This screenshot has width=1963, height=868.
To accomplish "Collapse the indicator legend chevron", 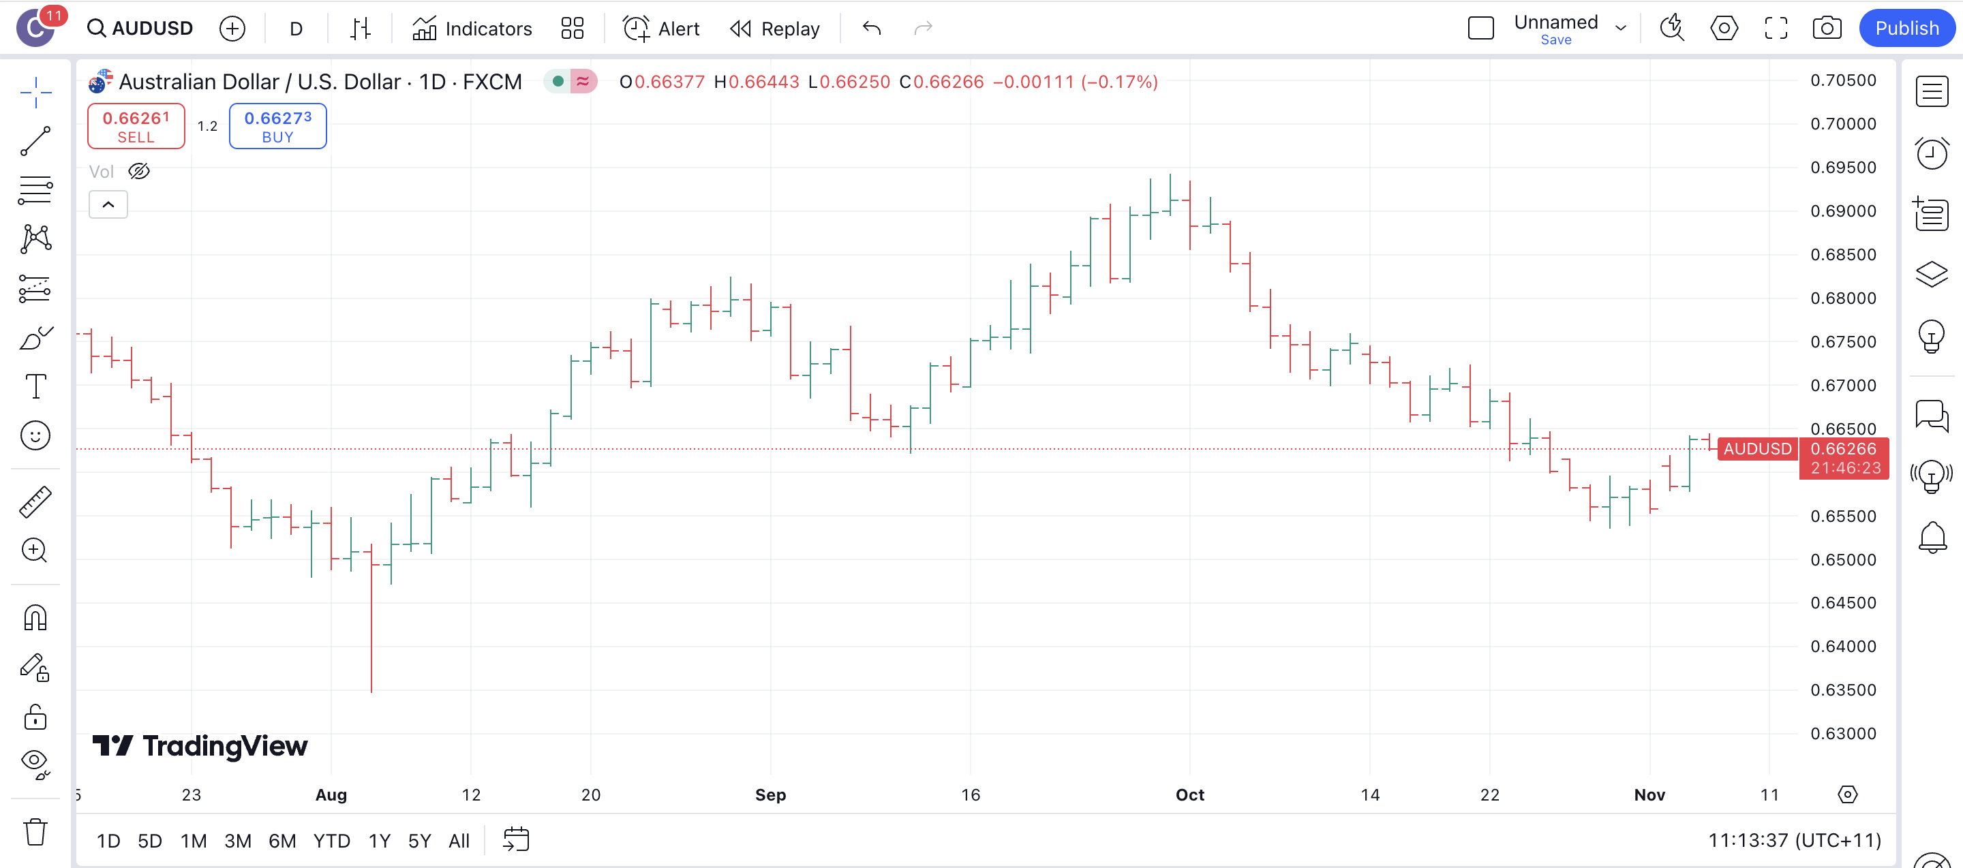I will 108,204.
